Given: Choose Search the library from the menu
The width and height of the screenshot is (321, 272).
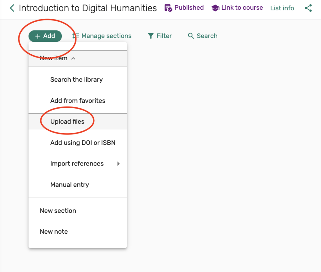Looking at the screenshot, I should [x=76, y=80].
